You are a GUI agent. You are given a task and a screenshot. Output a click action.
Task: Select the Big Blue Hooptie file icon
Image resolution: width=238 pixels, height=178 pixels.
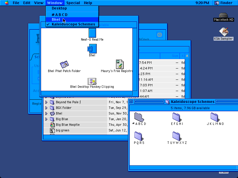point(52,125)
